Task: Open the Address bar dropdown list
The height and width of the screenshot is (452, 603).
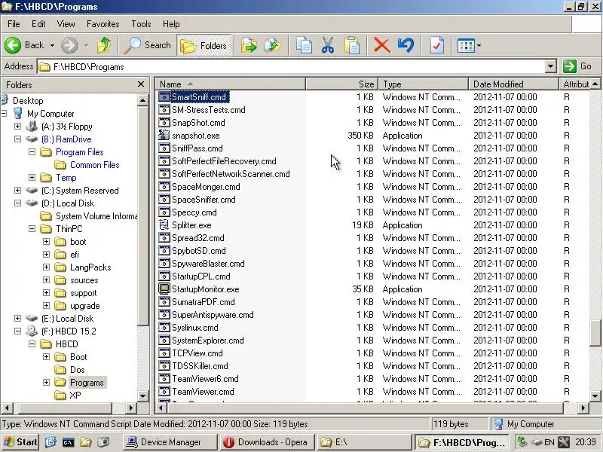Action: (x=551, y=66)
